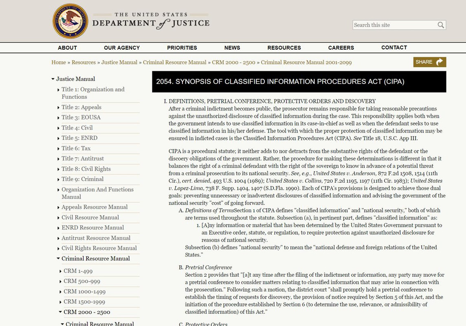This screenshot has height=326, width=466.
Task: Open the CONTACT menu
Action: tap(394, 48)
